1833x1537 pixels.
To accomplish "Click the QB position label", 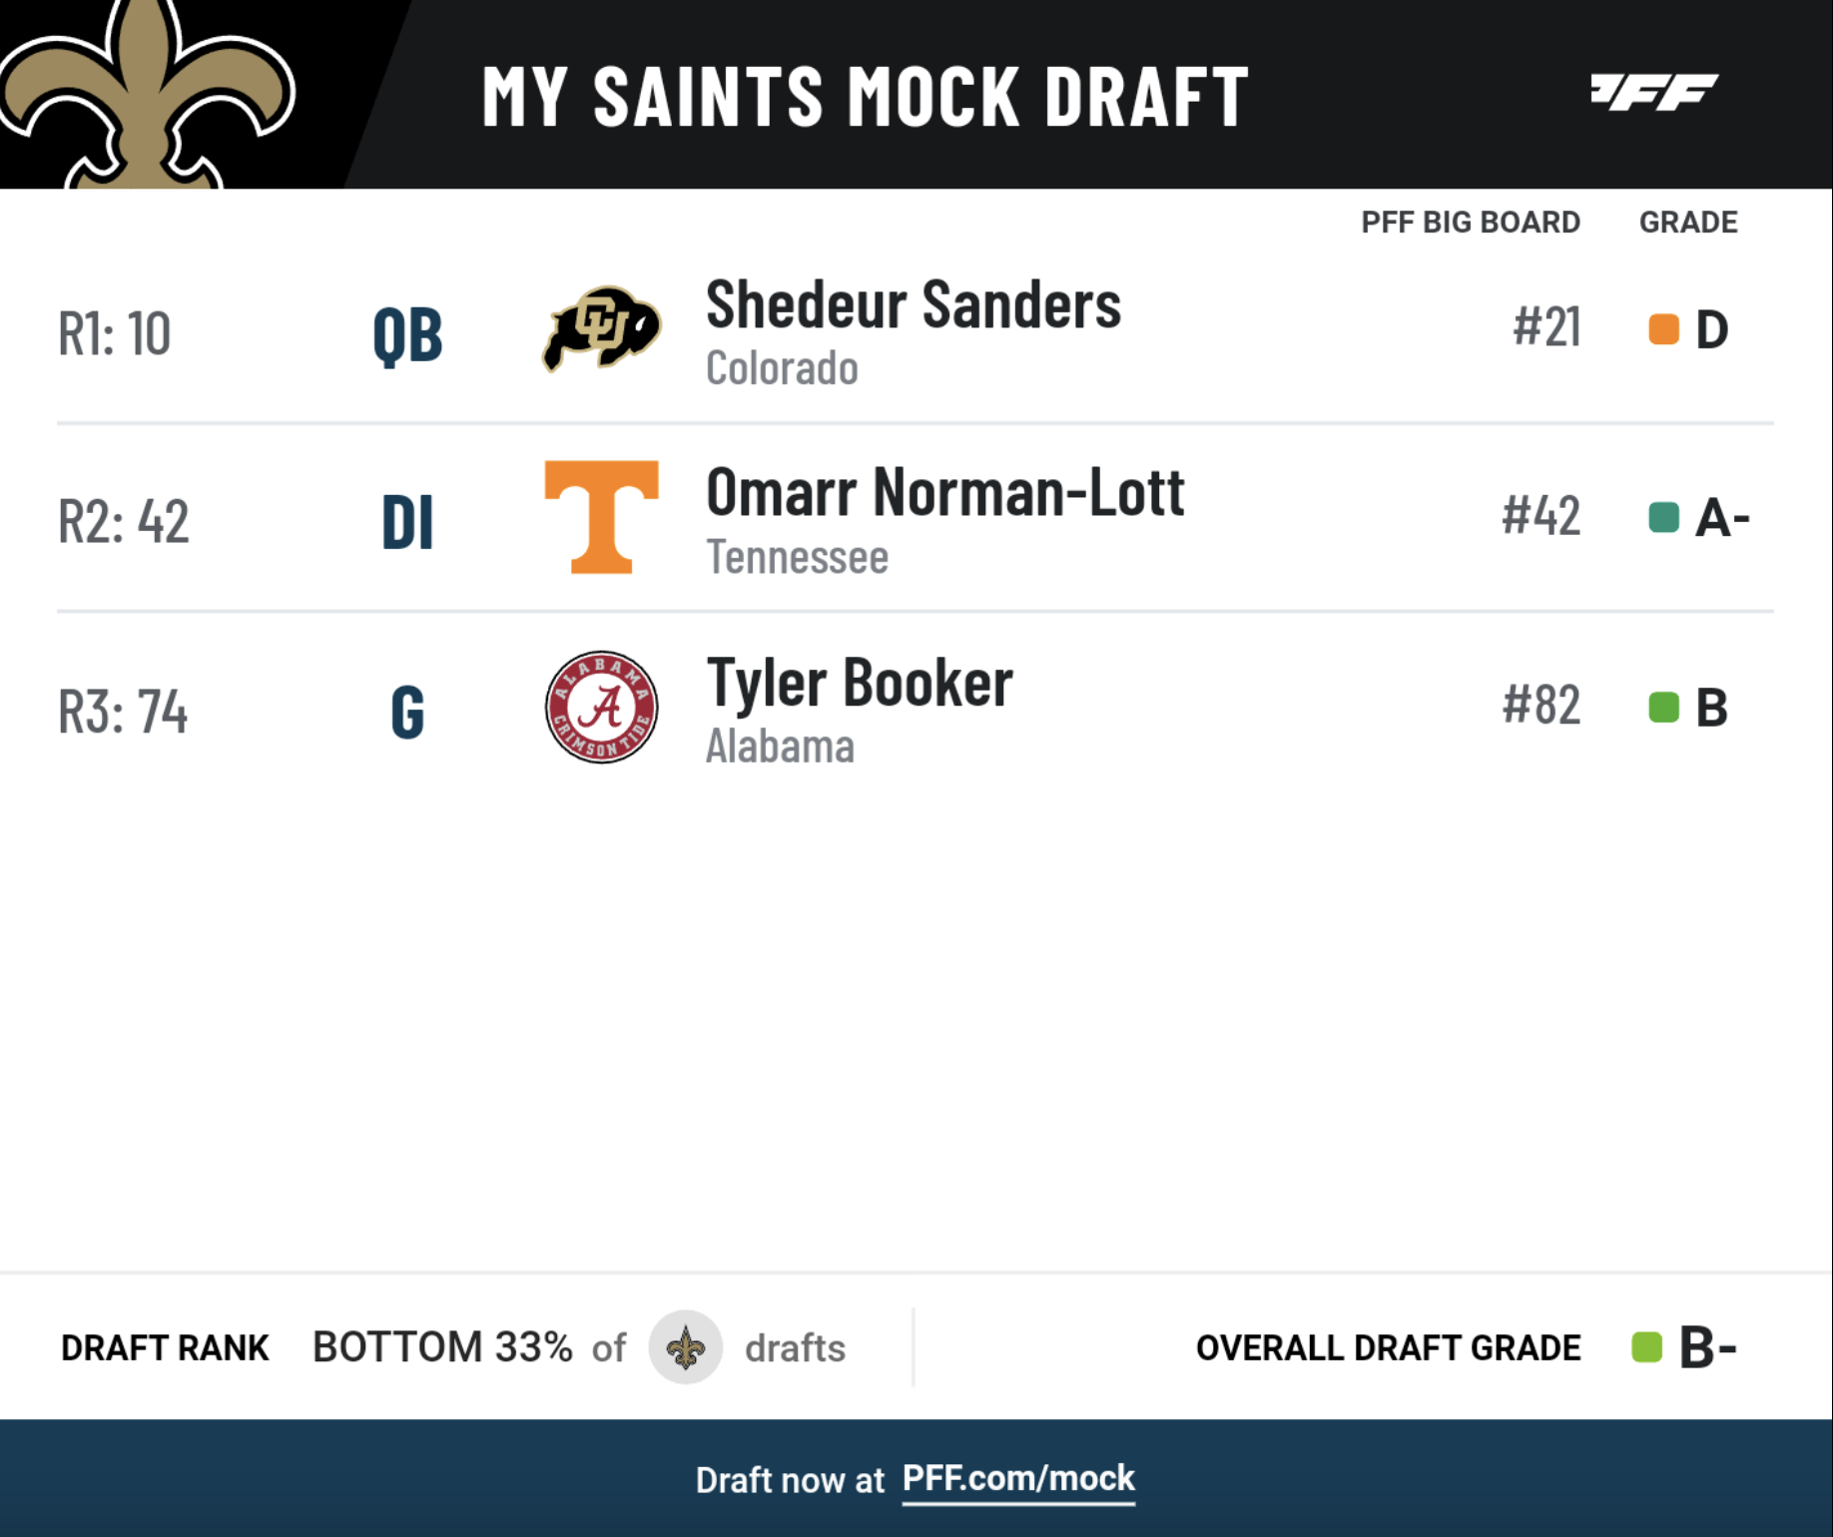I will click(407, 335).
